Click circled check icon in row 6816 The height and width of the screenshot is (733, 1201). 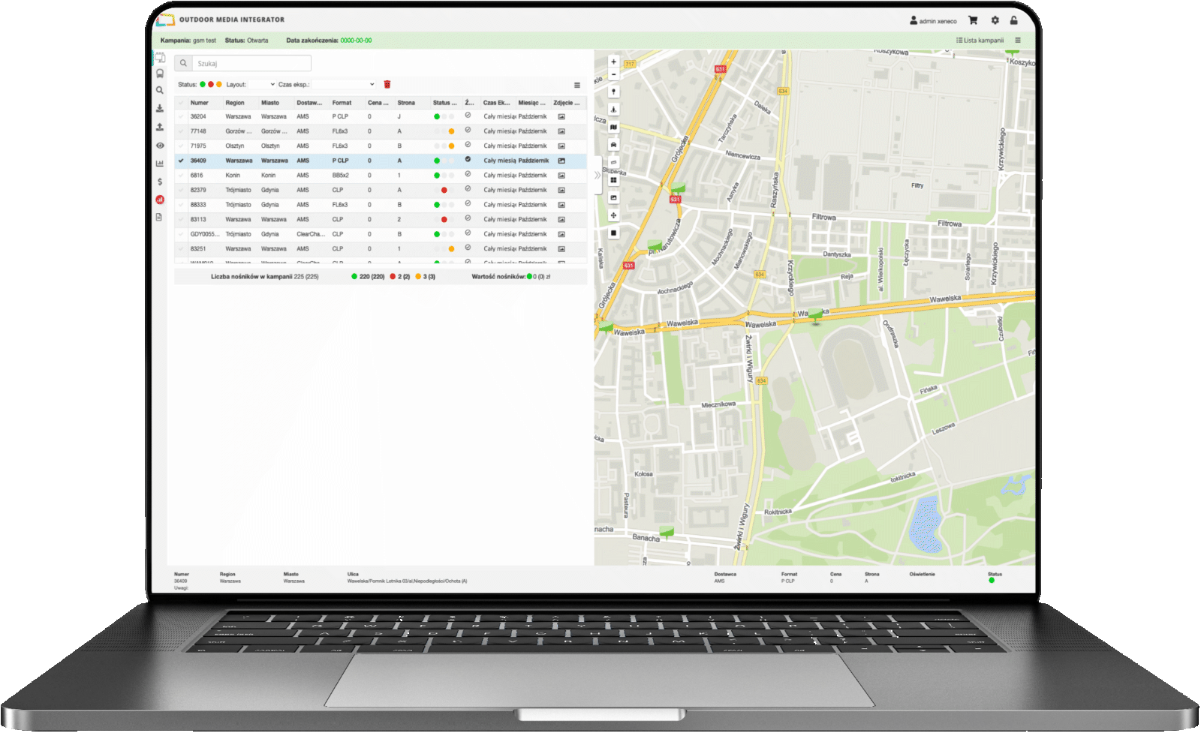pos(468,175)
